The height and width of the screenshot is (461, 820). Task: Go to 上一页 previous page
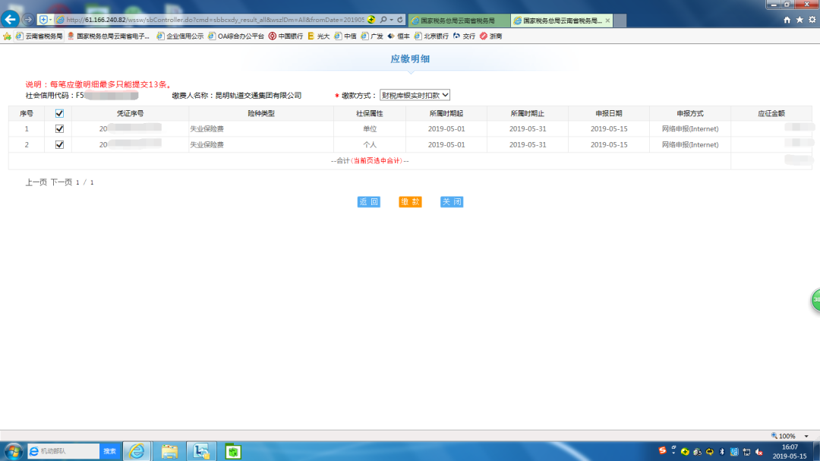pyautogui.click(x=36, y=182)
